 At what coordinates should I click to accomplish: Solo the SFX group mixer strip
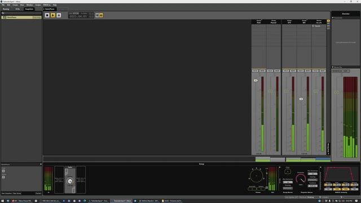click(286, 71)
